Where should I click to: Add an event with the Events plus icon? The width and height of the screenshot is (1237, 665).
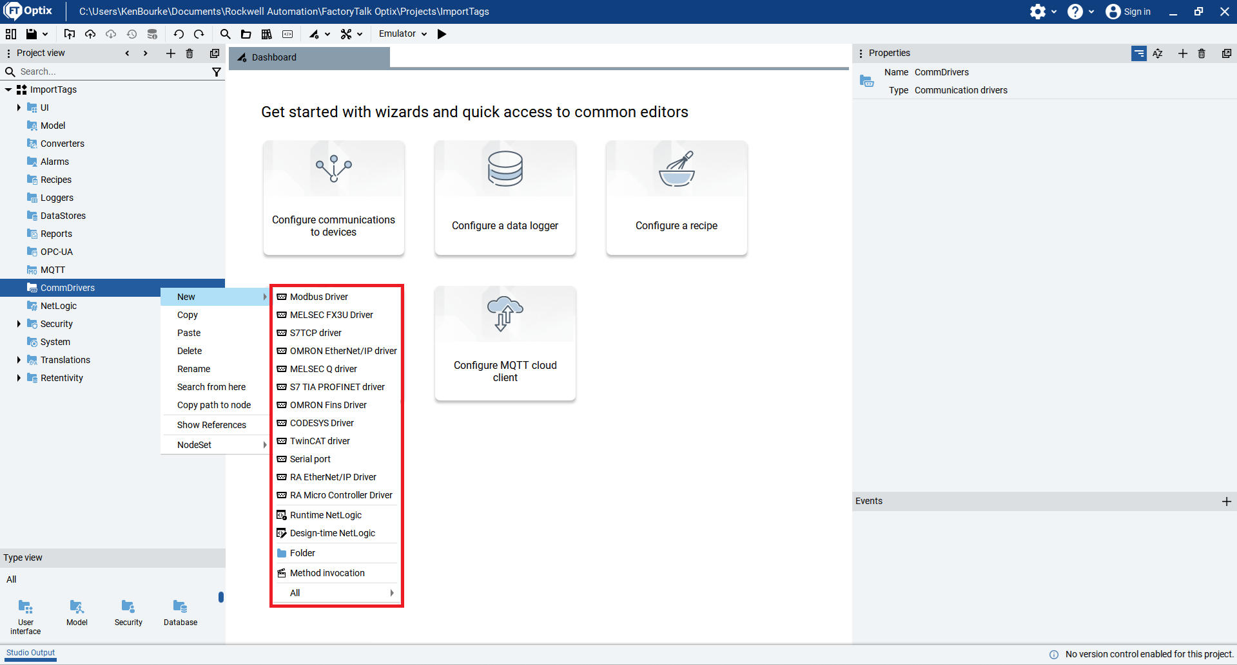(1227, 501)
